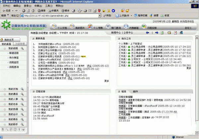The width and height of the screenshot is (199, 139).
Task: Switch to 邮件 tab in reminder panel
Action: [x=135, y=91]
